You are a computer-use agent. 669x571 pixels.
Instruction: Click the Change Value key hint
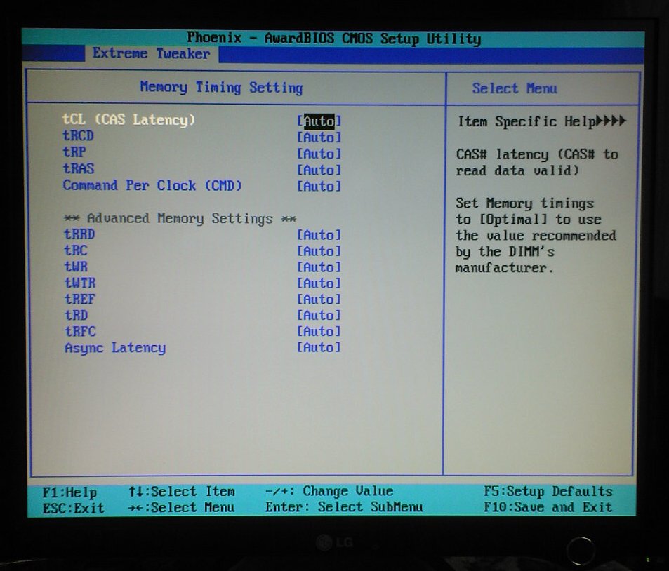[x=329, y=491]
